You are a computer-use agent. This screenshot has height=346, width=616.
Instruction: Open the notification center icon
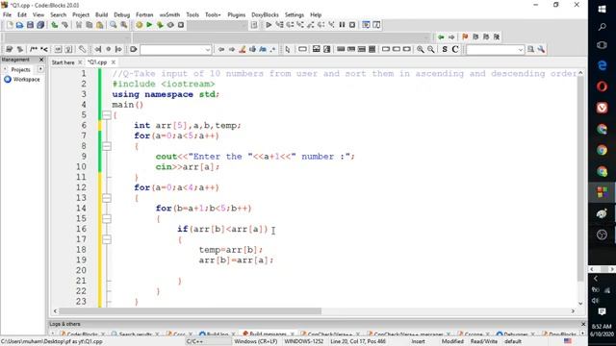click(x=602, y=311)
